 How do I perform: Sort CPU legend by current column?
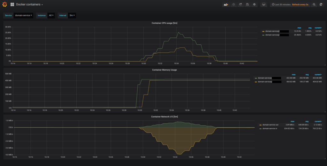coord(318,28)
